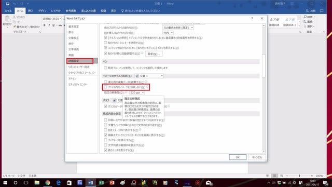Screen dimensions: 332x187
Task: Click the lightbulb Tell Me icon
Action: (x=122, y=10)
